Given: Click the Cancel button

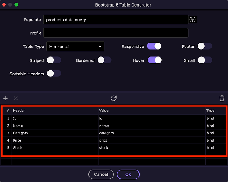Looking at the screenshot, I should [101, 174].
